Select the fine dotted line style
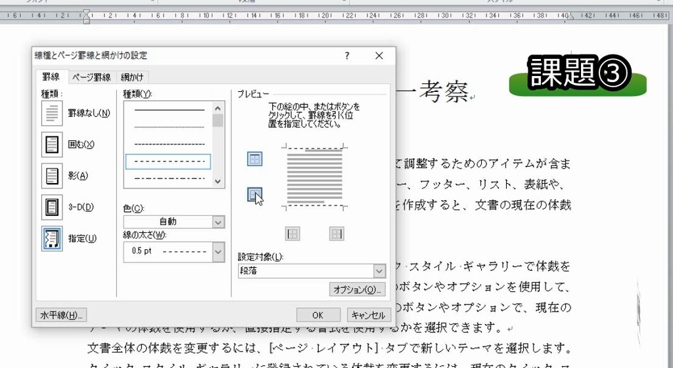673x368 pixels. 169,127
